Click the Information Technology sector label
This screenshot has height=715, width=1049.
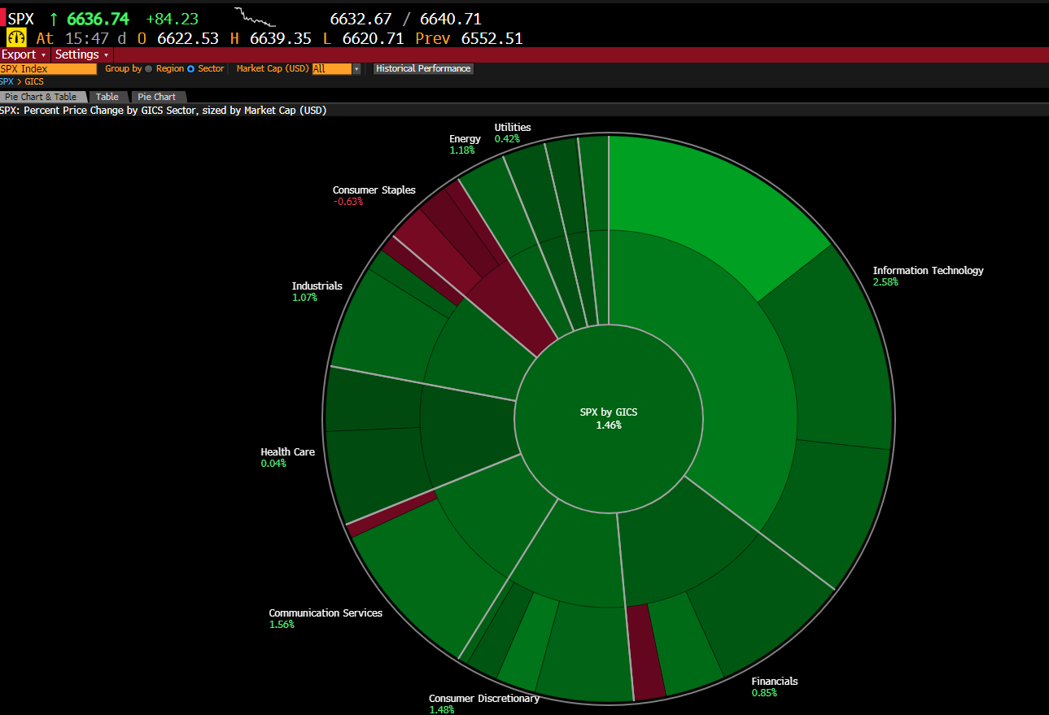click(x=928, y=271)
